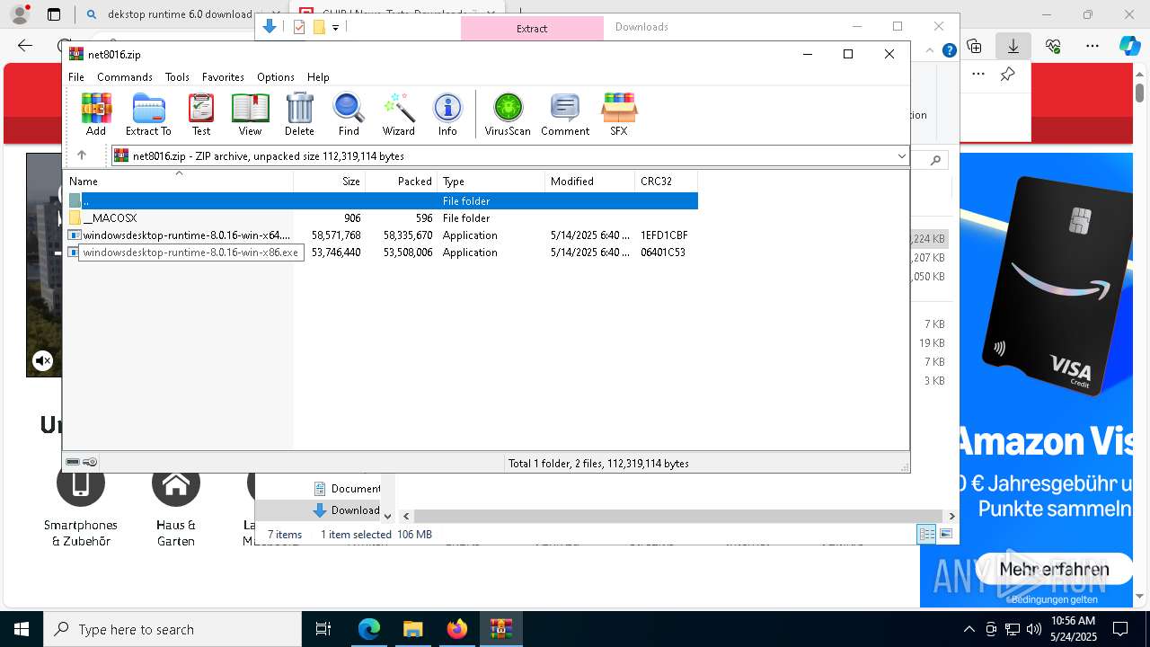This screenshot has height=647, width=1150.
Task: Select windowsdesktop-runtime-8.0.16-win-x64 file name
Action: click(187, 235)
